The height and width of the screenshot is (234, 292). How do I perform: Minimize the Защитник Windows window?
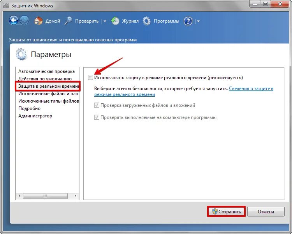click(x=255, y=4)
